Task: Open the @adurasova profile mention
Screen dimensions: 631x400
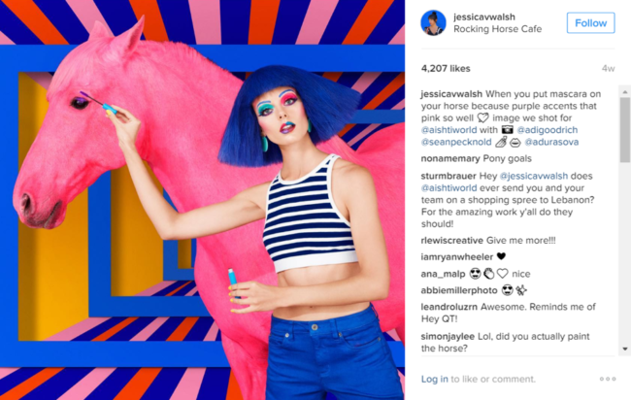Action: coord(551,142)
